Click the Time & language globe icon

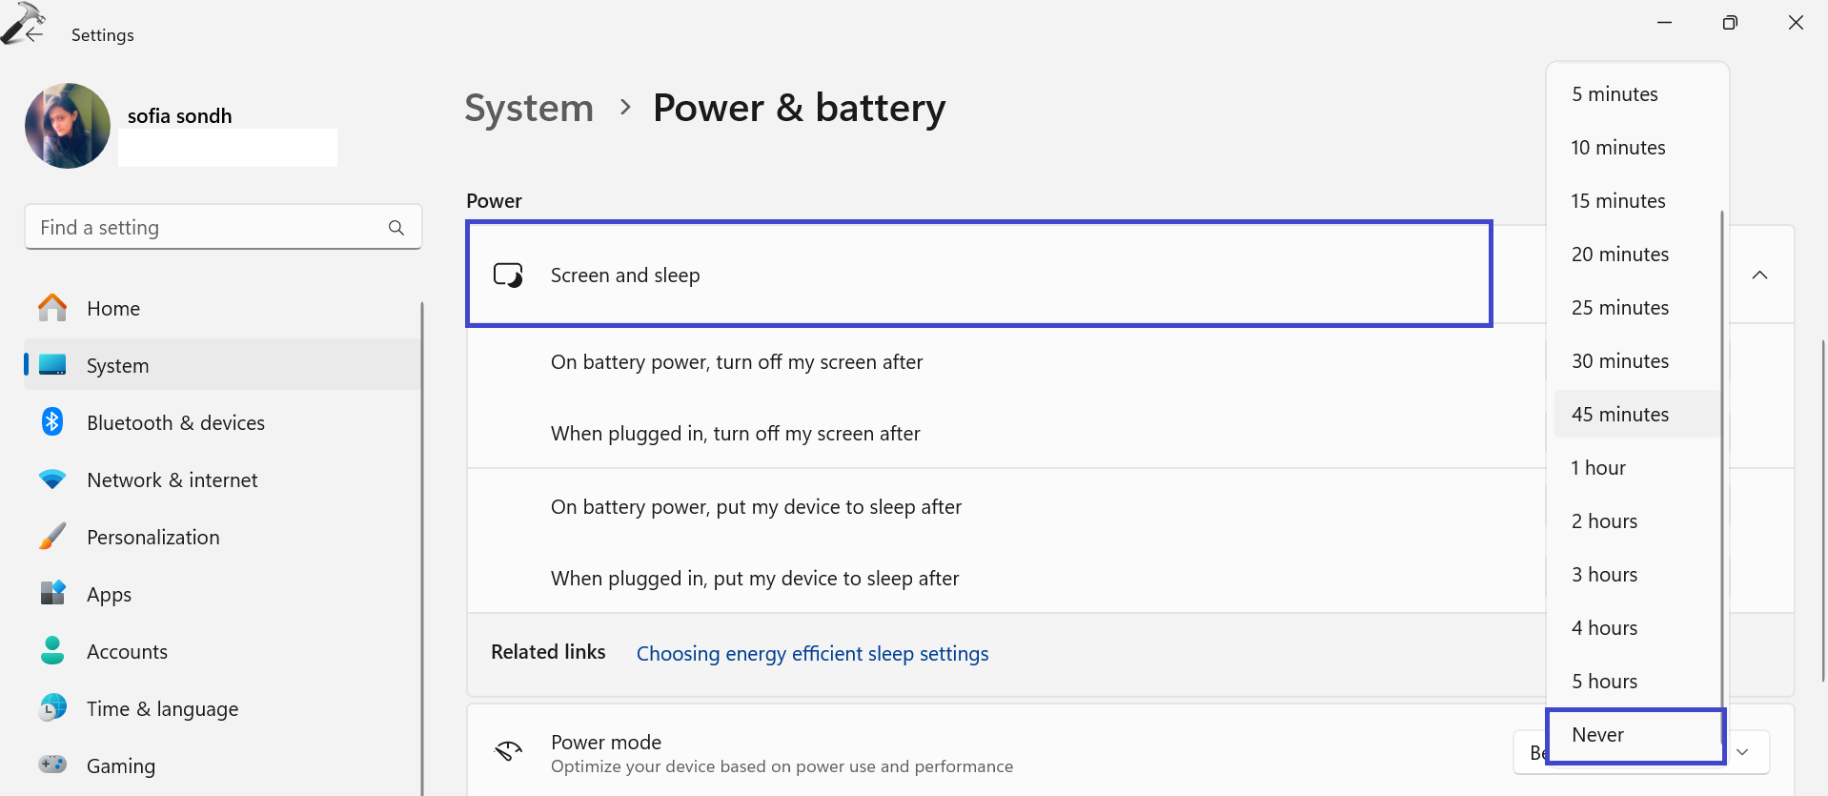(x=52, y=708)
